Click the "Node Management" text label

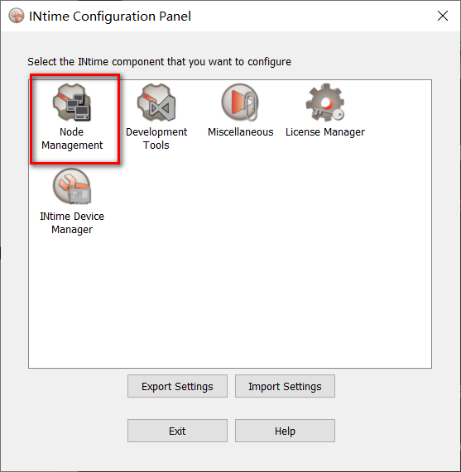tap(72, 139)
